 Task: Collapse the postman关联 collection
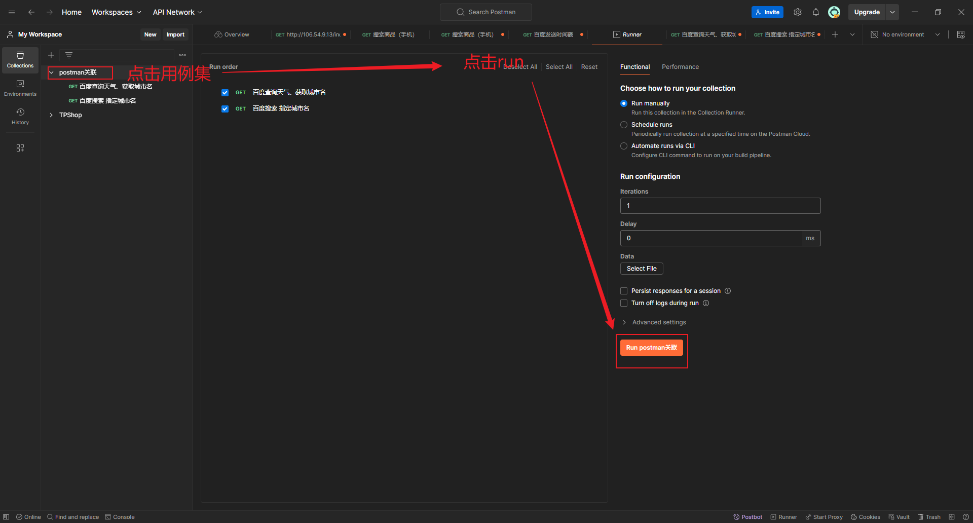pos(51,72)
